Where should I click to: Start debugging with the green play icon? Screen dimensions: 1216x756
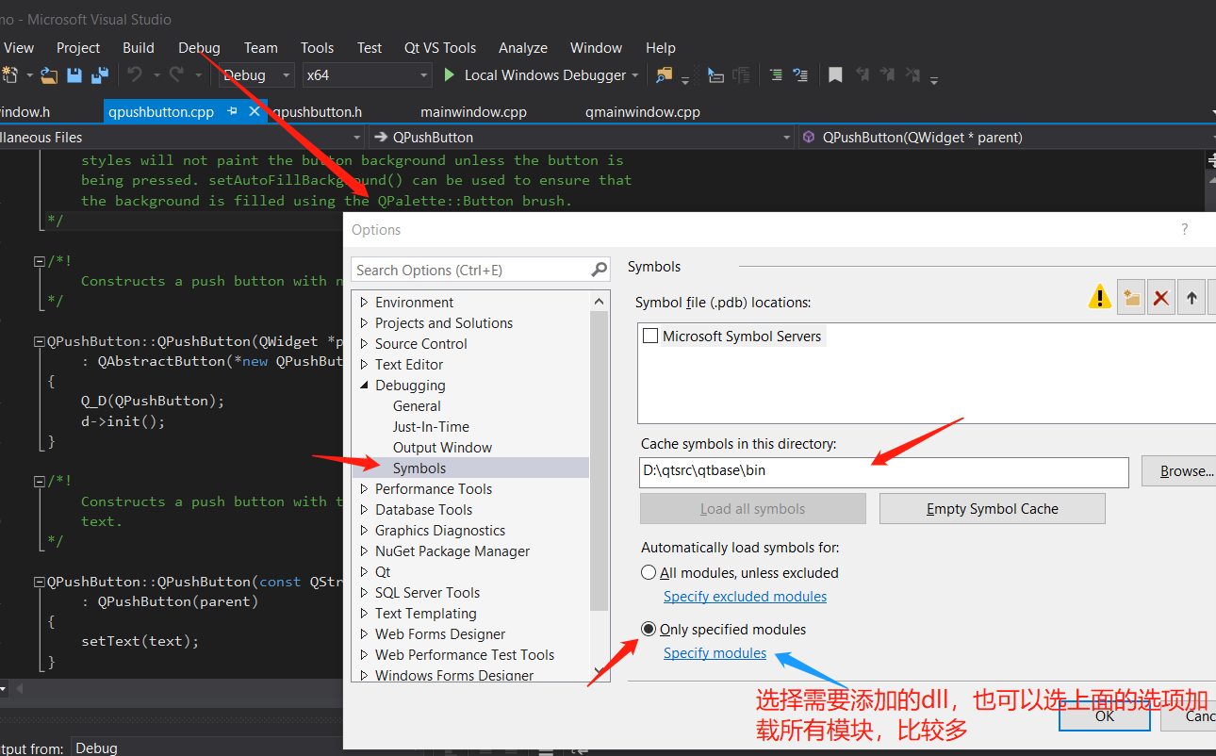450,74
